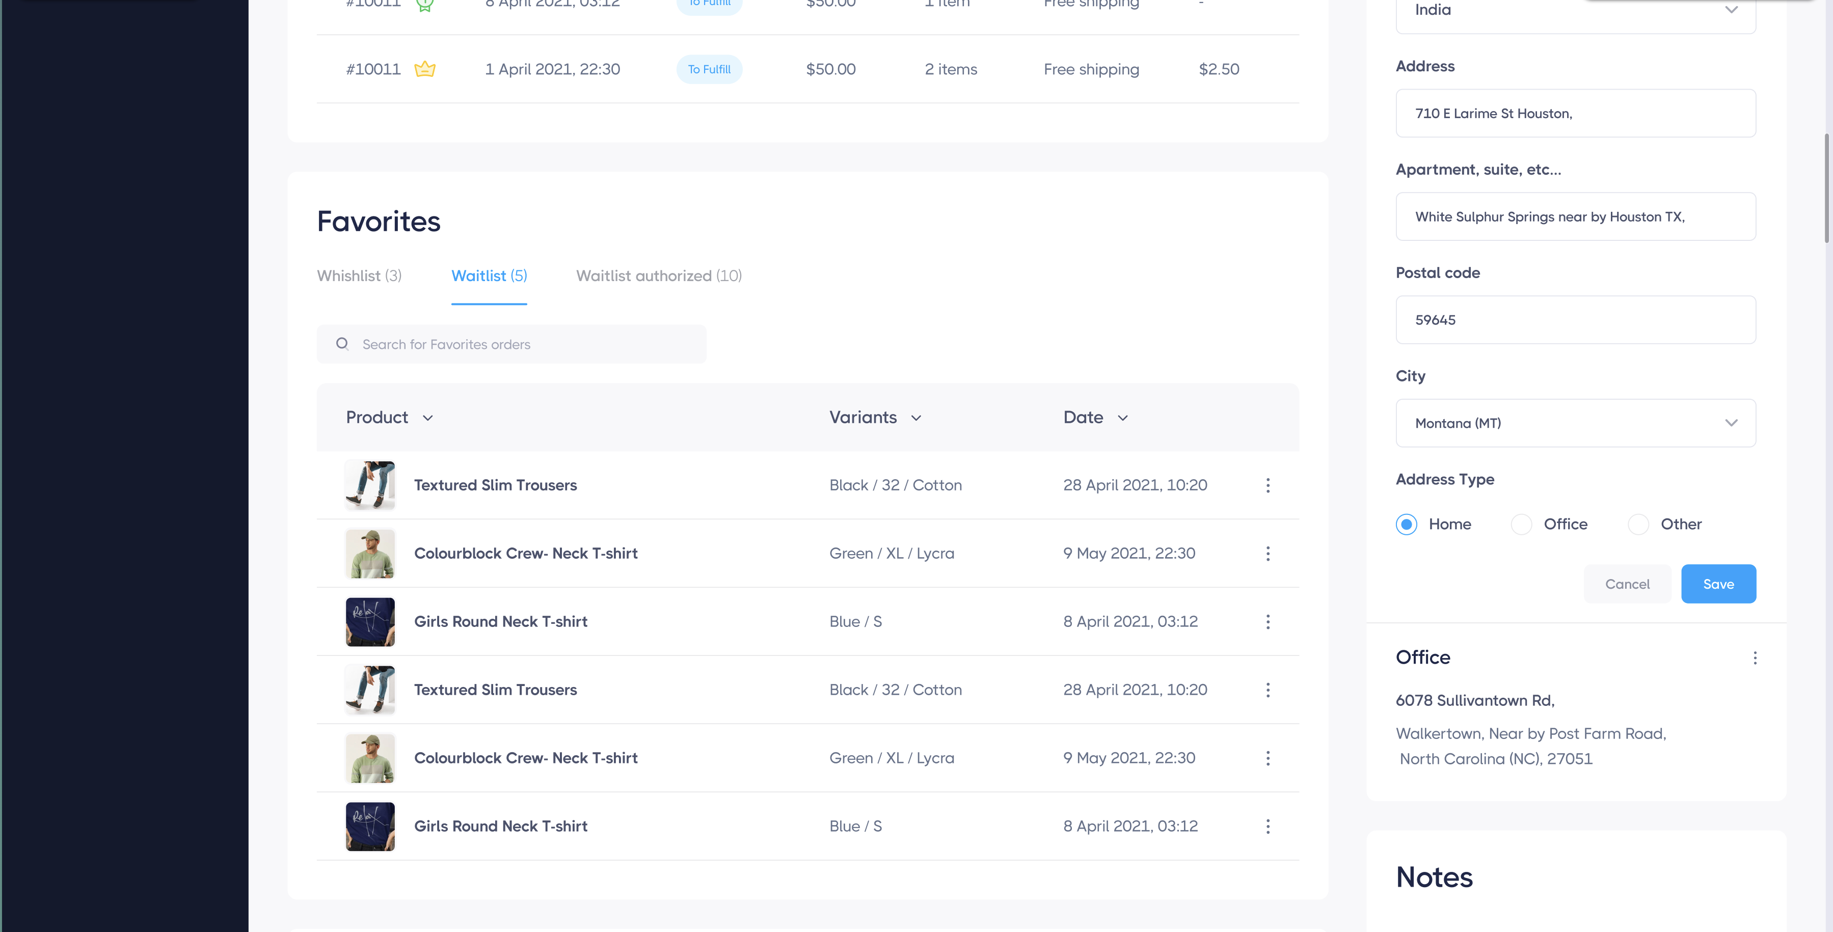Click the search magnifier in the Favorites search bar
The height and width of the screenshot is (932, 1833).
(342, 344)
